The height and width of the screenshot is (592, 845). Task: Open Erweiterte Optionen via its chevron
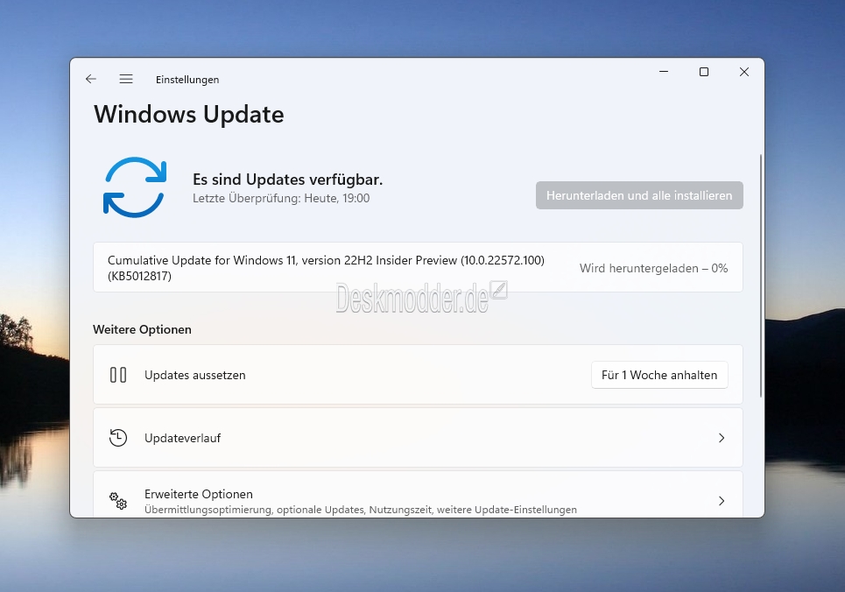[722, 501]
